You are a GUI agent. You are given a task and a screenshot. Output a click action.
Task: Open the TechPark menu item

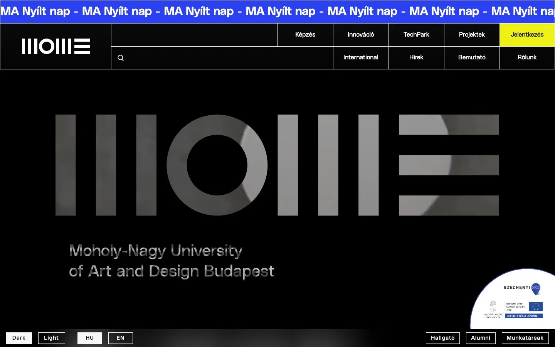pos(416,35)
